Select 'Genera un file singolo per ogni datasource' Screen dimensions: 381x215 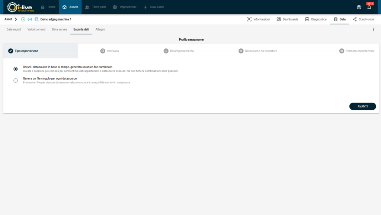tap(16, 80)
